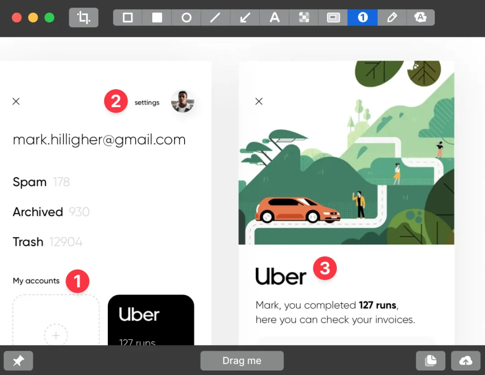Open settings link
485x375 pixels.
click(x=147, y=103)
